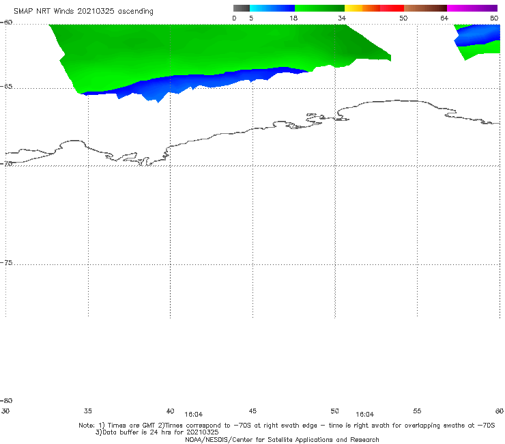Click the '34' label under the color scale

tap(342, 18)
